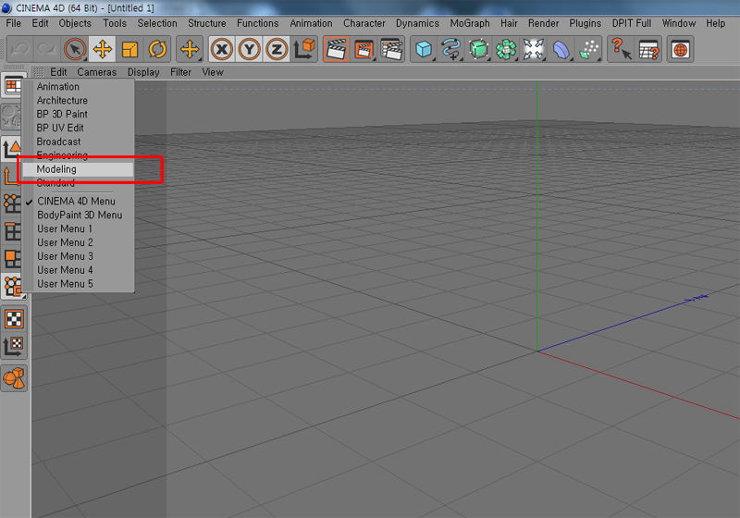This screenshot has height=518, width=740.
Task: Select the Texture Axis mode icon
Action: tap(14, 346)
